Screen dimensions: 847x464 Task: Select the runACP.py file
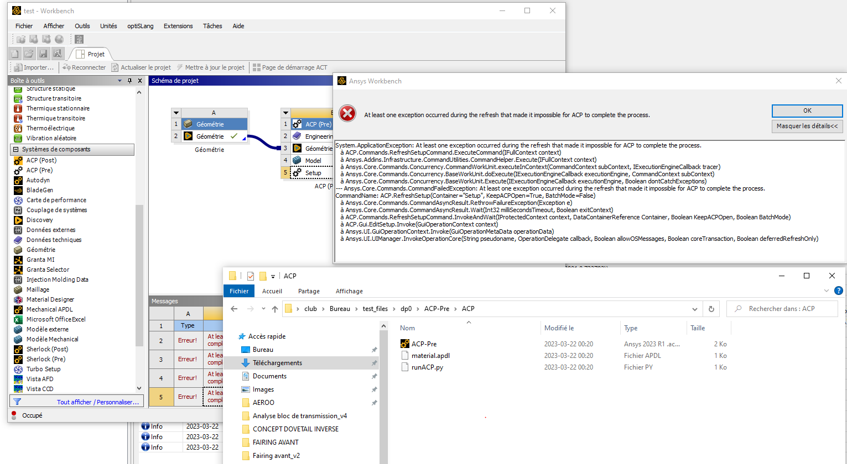point(427,367)
